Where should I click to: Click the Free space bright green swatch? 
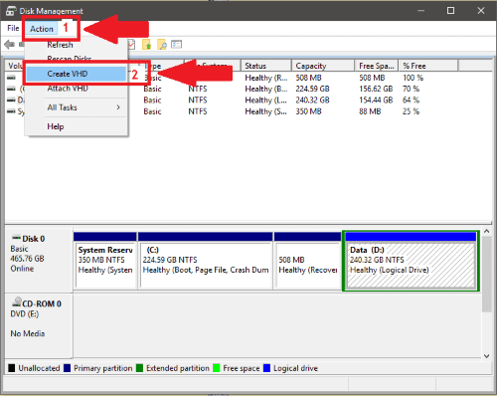pyautogui.click(x=217, y=368)
